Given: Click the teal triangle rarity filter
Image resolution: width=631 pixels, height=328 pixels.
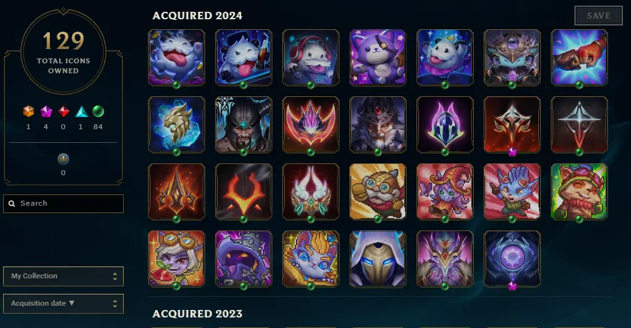Looking at the screenshot, I should [x=81, y=112].
